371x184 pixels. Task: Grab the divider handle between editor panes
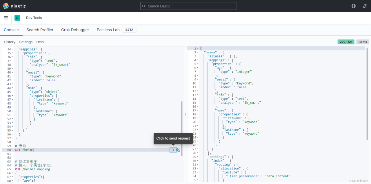185,114
